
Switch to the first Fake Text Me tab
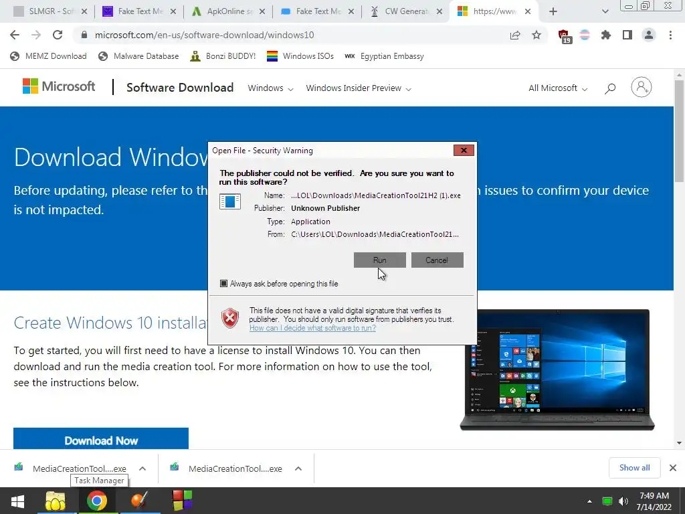tap(139, 11)
